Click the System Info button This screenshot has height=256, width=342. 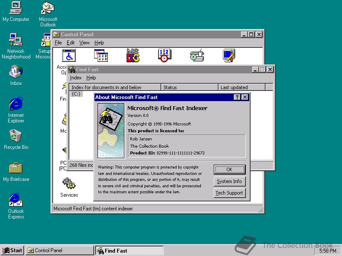230,181
